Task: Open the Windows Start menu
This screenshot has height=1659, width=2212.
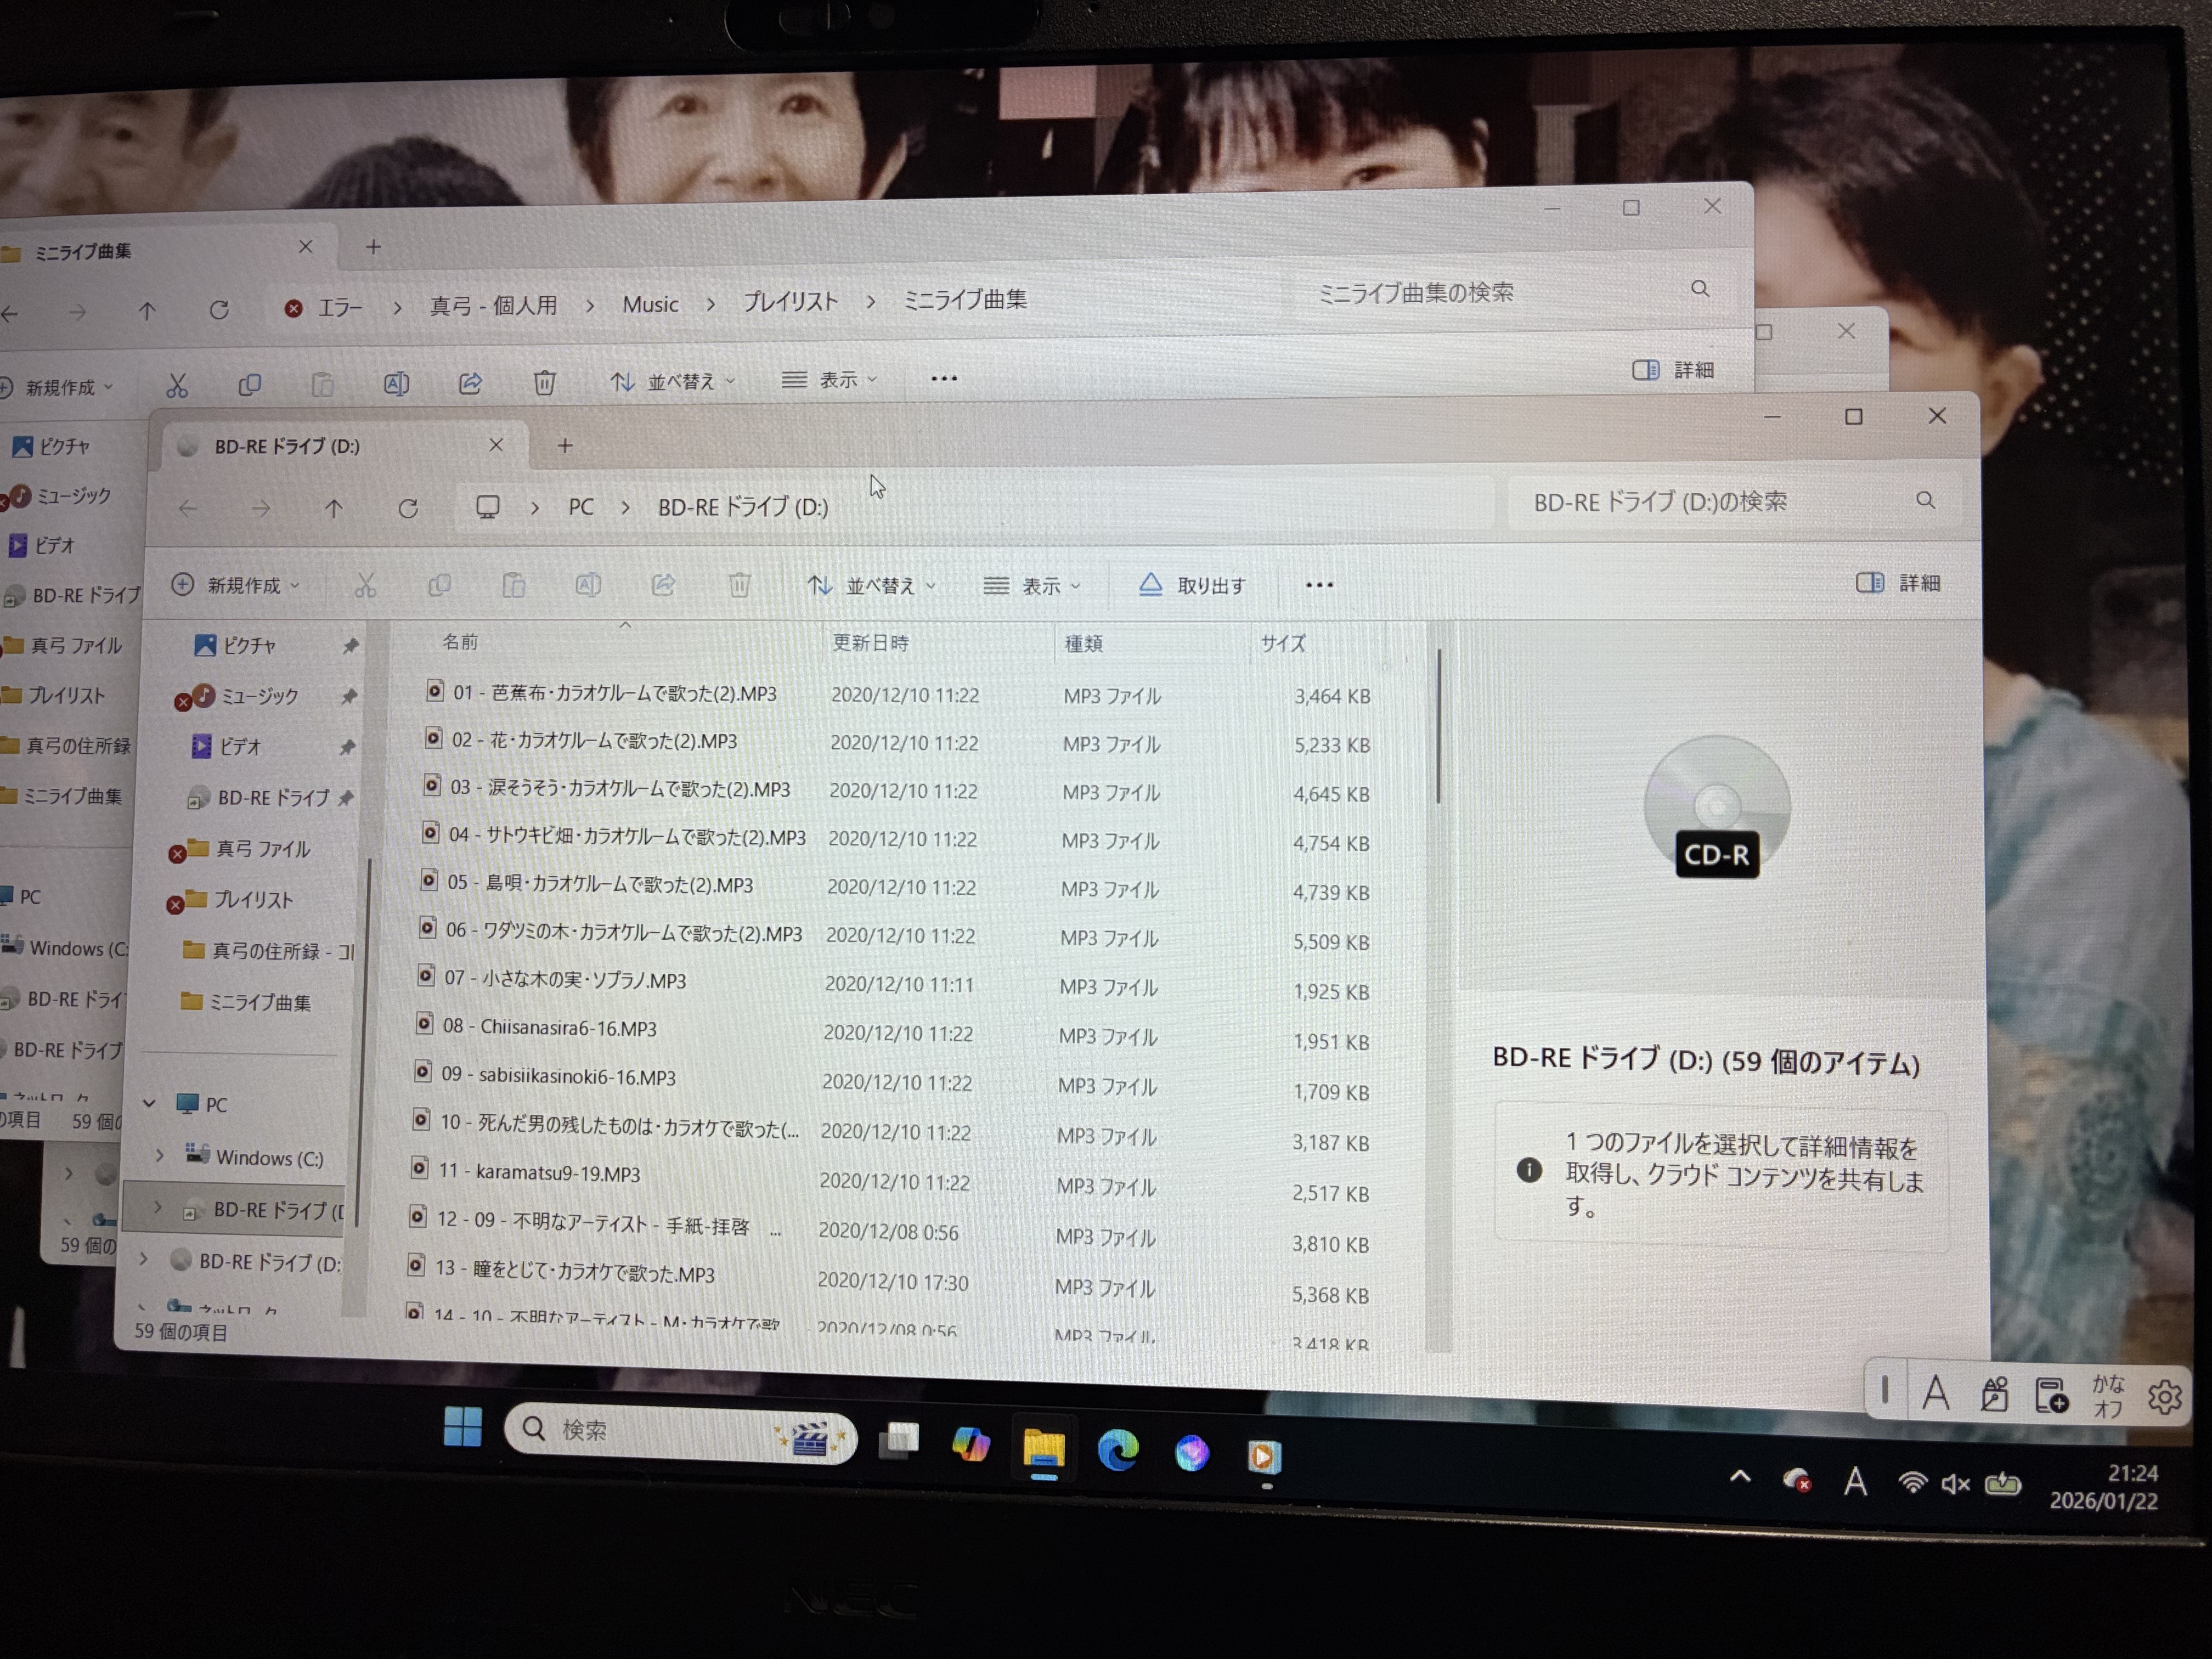Action: (x=462, y=1427)
